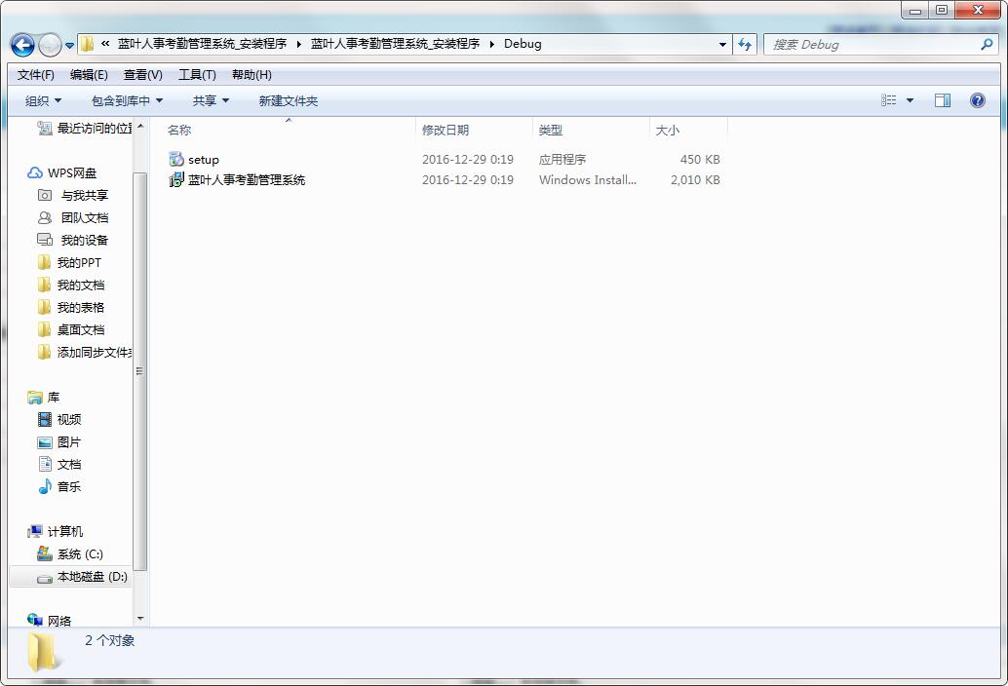Change view with the view mode icon
1008x686 pixels.
(888, 100)
